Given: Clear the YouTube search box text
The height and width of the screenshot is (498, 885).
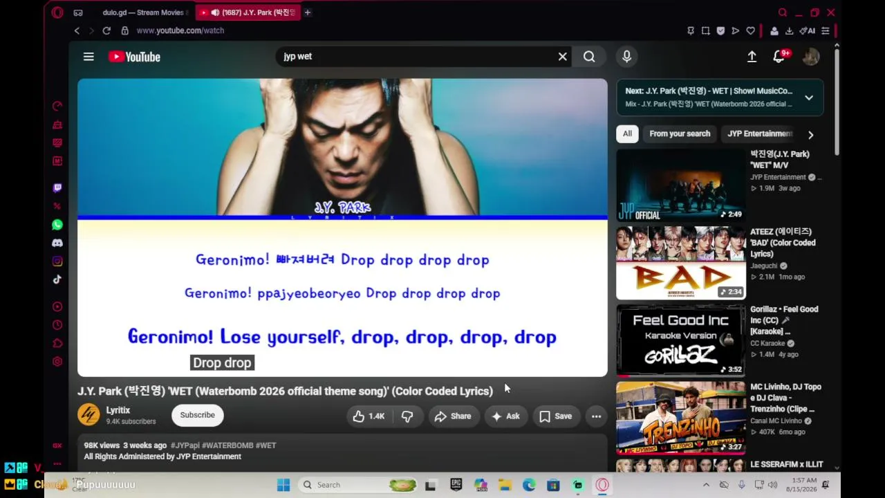Looking at the screenshot, I should 563,57.
